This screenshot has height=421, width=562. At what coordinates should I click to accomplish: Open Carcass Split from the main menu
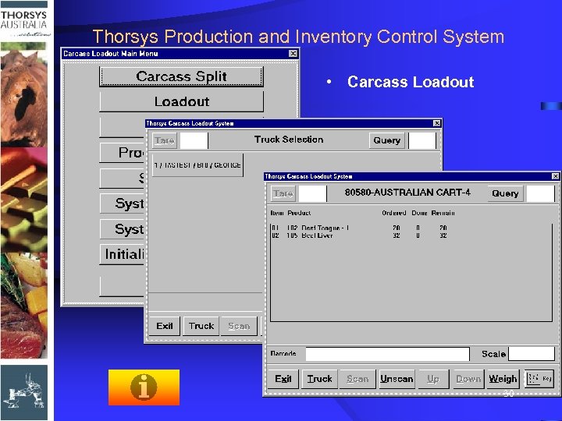point(181,76)
